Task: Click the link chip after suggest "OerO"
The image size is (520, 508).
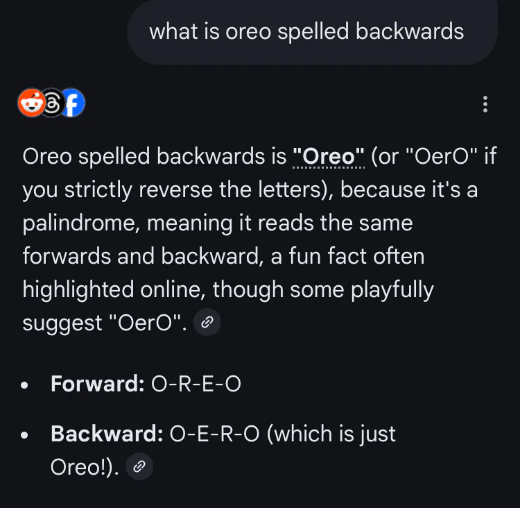Action: tap(207, 323)
